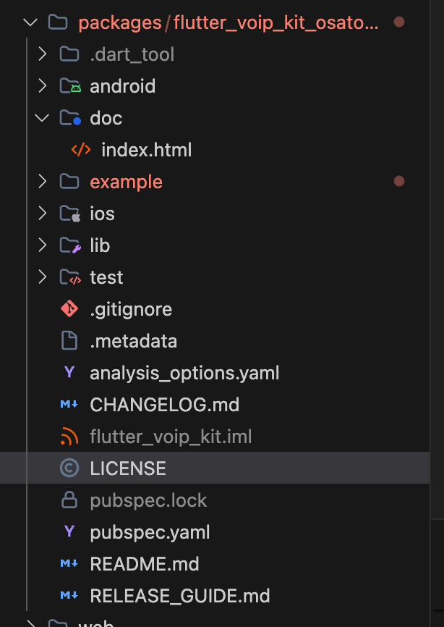Click the markdown icon beside CHANGELOG.md

click(x=69, y=405)
